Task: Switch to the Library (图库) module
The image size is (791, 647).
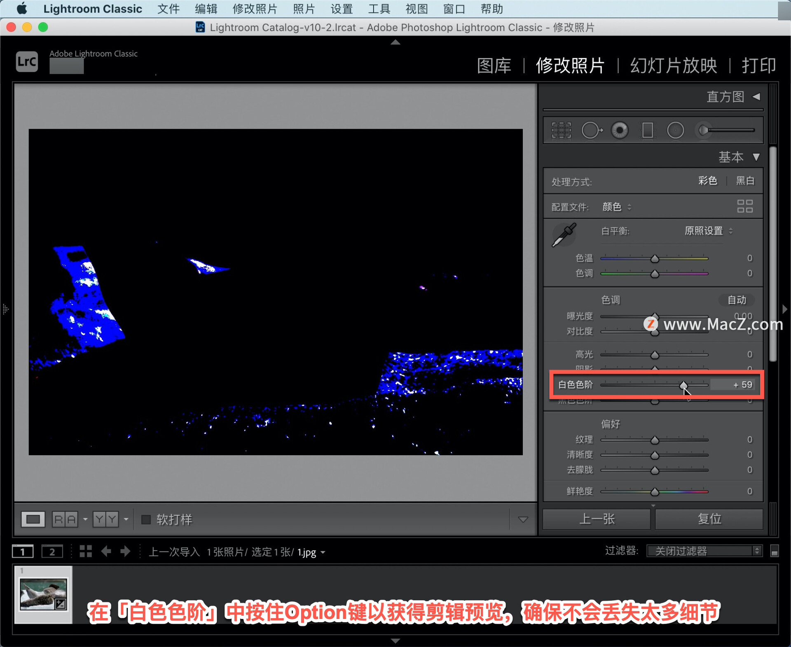Action: (494, 65)
